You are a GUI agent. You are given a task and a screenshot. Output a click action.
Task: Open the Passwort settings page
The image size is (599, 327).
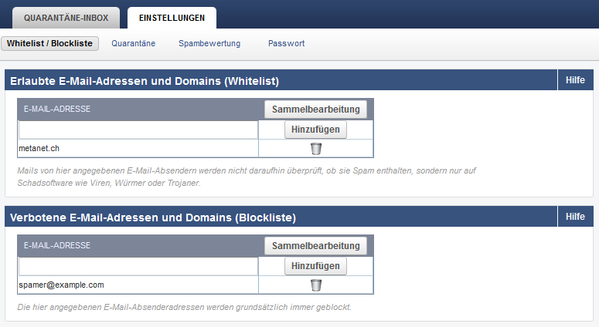pyautogui.click(x=286, y=43)
